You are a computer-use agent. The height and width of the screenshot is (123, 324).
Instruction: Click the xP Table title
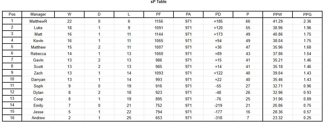(158, 2)
